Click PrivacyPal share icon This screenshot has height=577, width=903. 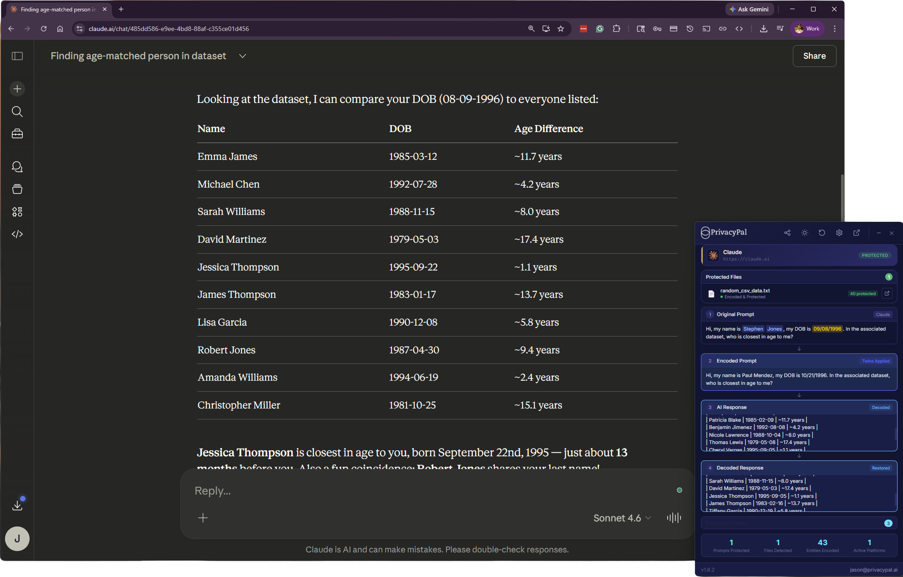tap(787, 233)
